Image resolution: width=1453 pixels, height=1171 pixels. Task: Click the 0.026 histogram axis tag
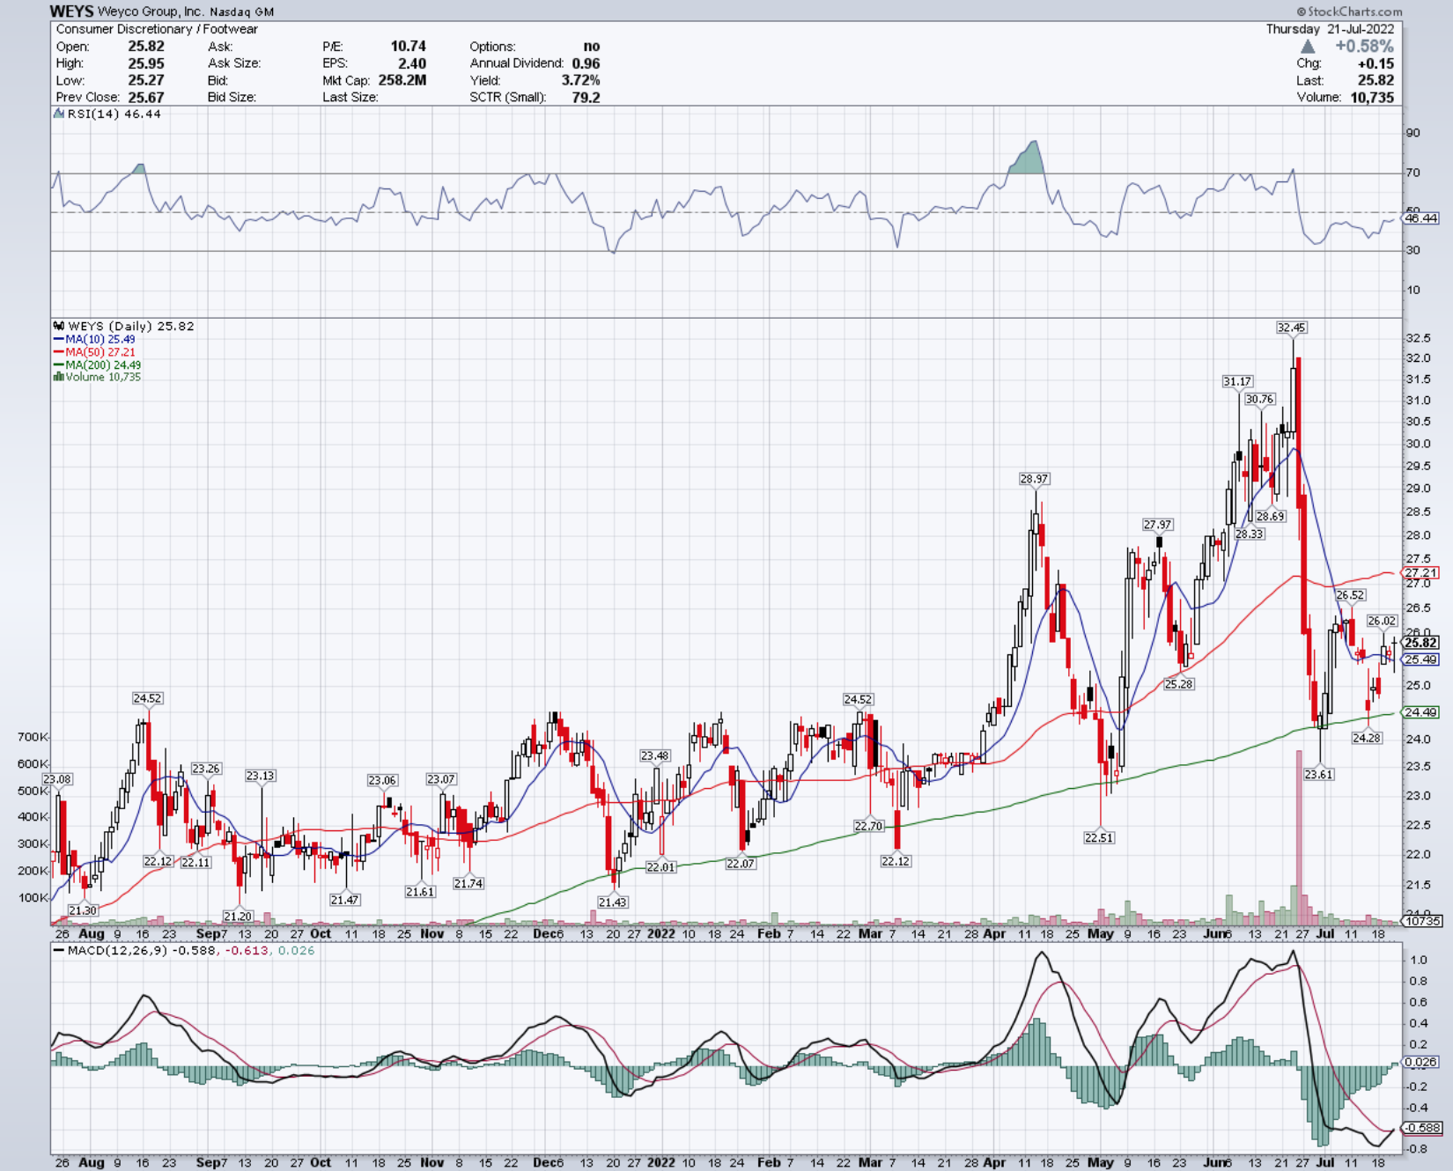tap(1420, 1062)
